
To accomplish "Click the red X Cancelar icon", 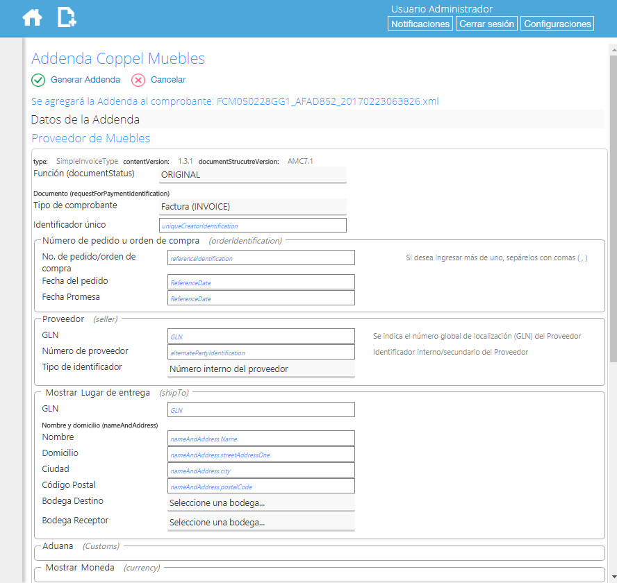I will (x=138, y=81).
